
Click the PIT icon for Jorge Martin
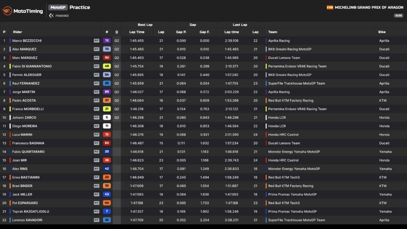(97, 92)
